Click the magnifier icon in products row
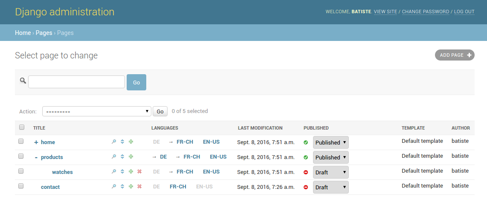The width and height of the screenshot is (487, 220). tap(114, 156)
